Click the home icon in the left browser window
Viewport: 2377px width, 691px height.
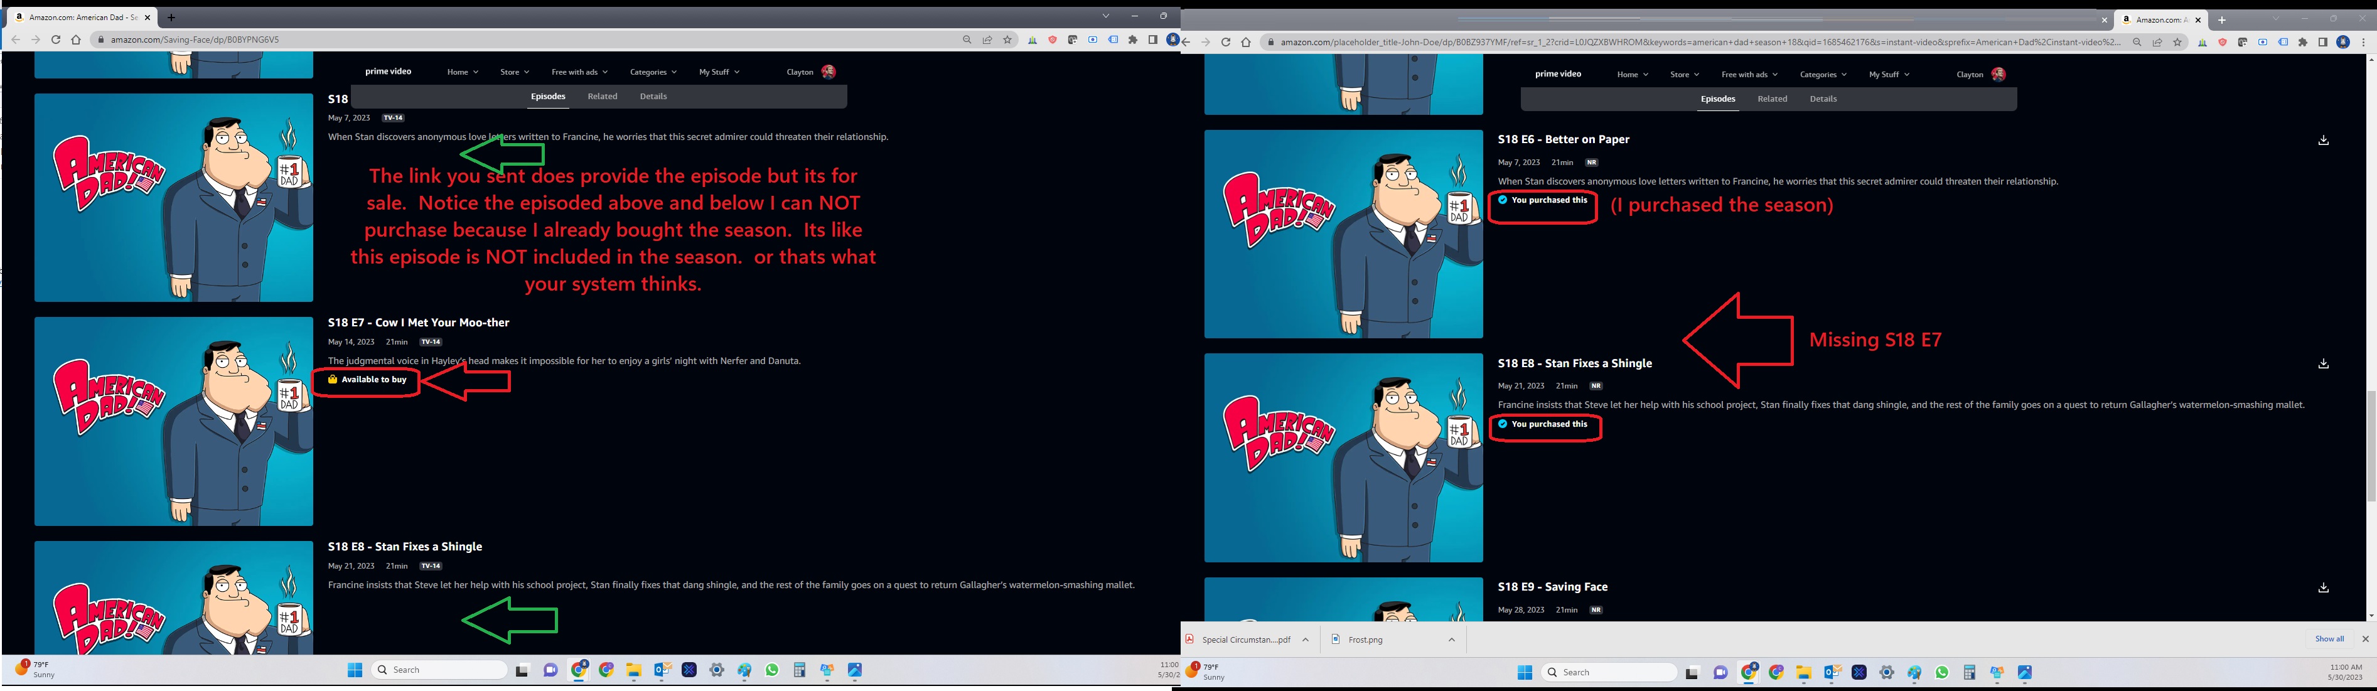tap(76, 40)
